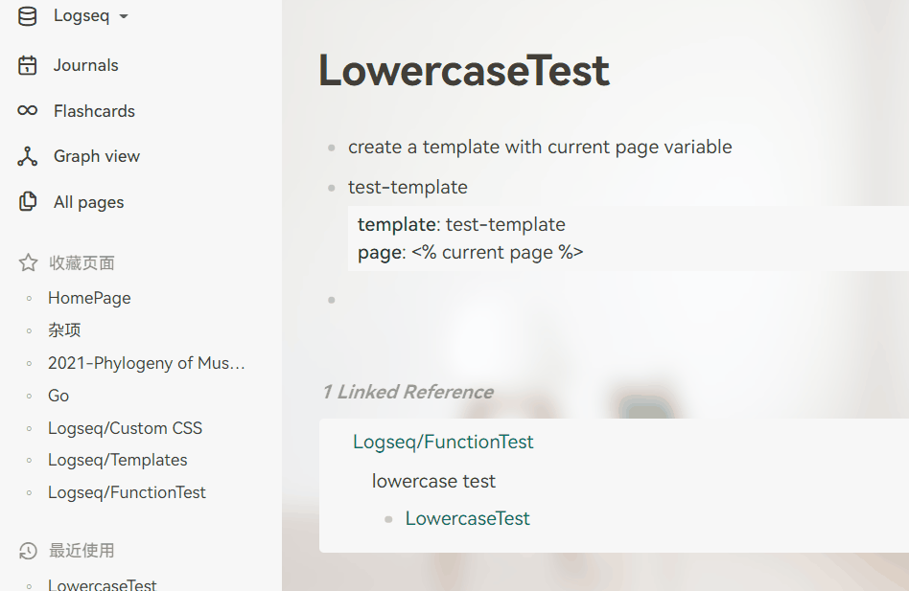The height and width of the screenshot is (591, 909).
Task: Click the All pages icon
Action: tap(27, 202)
